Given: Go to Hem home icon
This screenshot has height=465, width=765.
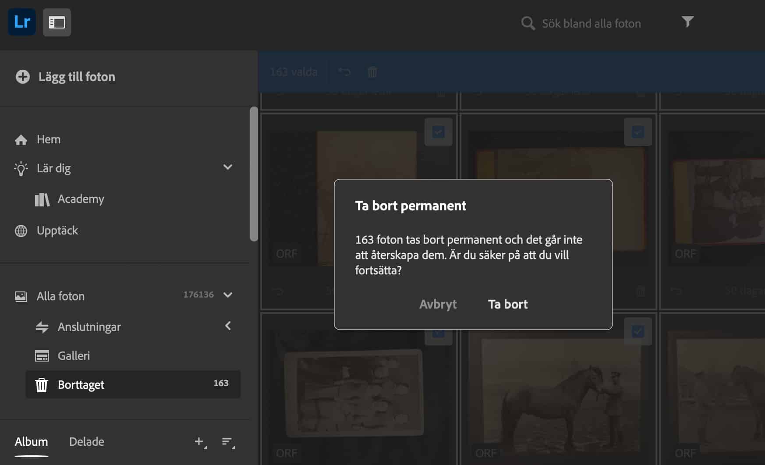Looking at the screenshot, I should (21, 140).
